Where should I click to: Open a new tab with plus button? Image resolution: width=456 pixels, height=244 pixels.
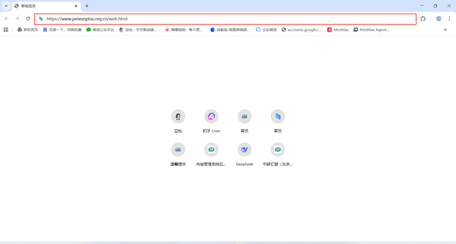87,6
